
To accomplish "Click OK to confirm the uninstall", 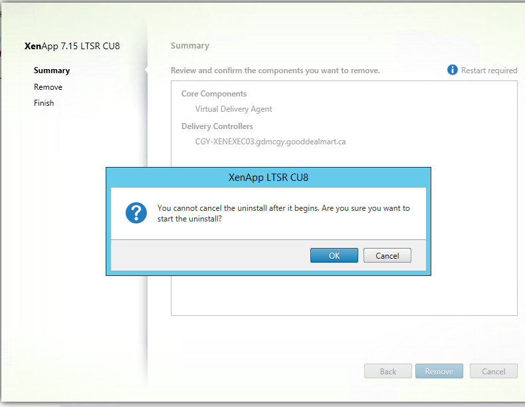I will click(334, 255).
